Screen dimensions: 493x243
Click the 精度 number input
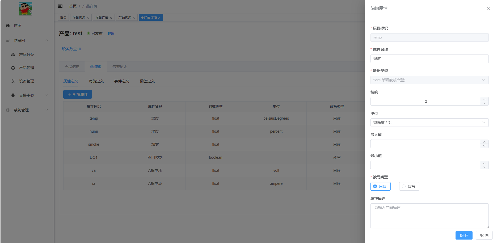[x=425, y=101]
